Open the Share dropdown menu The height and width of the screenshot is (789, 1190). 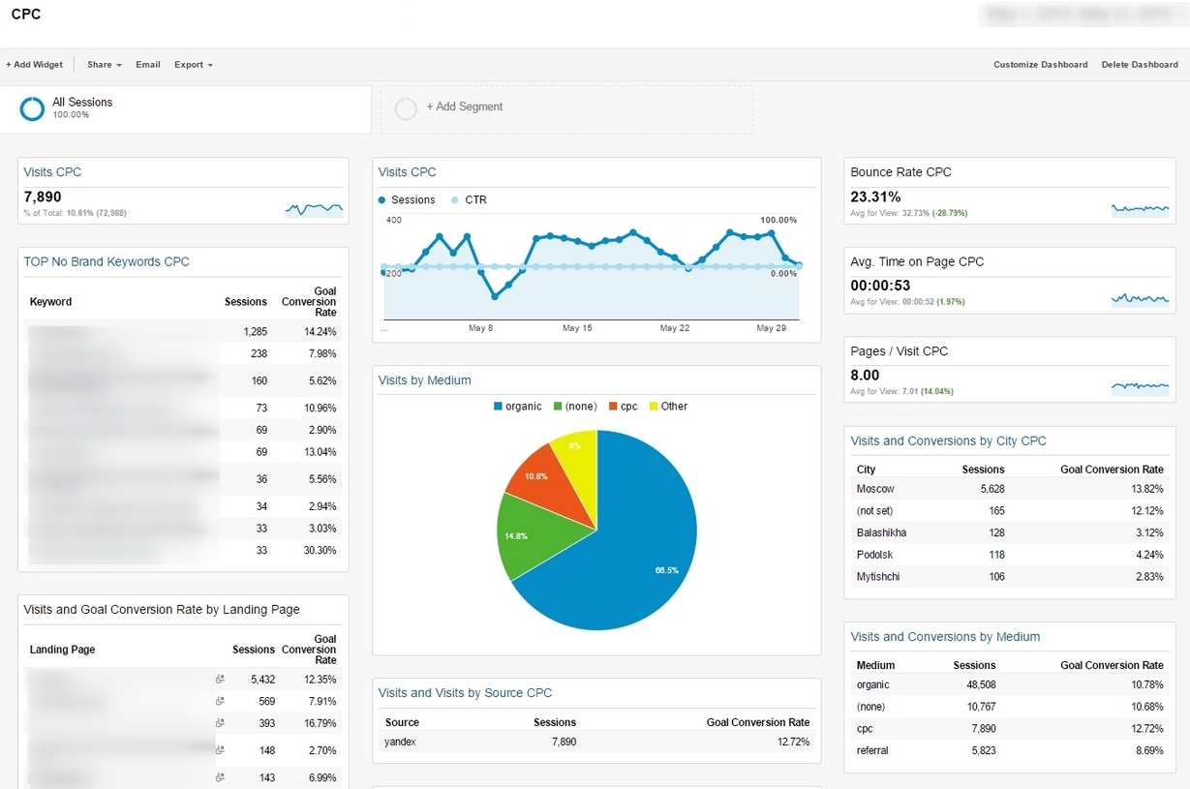(x=104, y=65)
